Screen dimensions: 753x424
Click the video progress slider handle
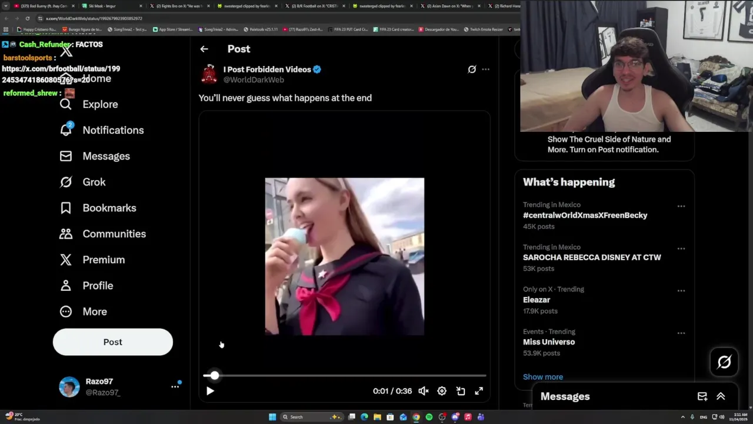(x=214, y=375)
